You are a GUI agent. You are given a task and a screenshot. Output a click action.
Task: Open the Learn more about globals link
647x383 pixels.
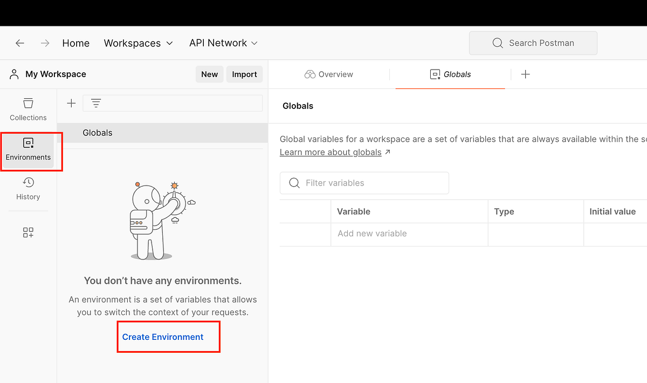tap(331, 152)
